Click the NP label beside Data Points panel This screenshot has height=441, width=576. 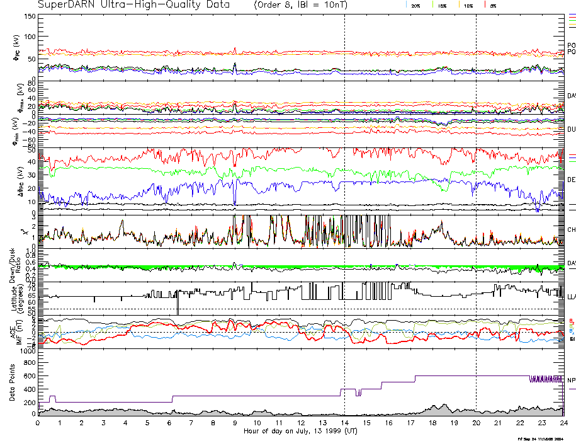570,380
